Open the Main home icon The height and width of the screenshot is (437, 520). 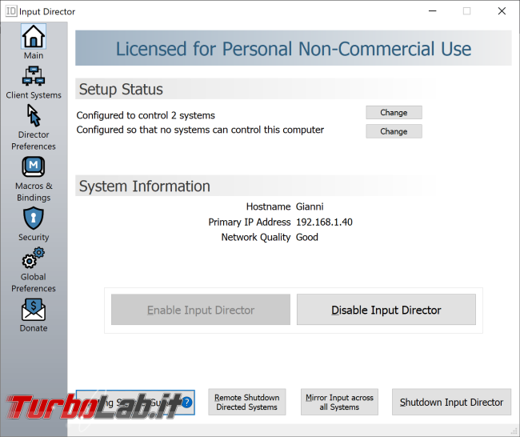(x=34, y=36)
